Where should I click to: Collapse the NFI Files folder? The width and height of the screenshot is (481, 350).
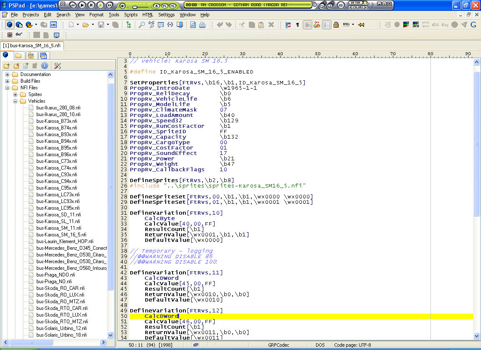click(x=8, y=88)
